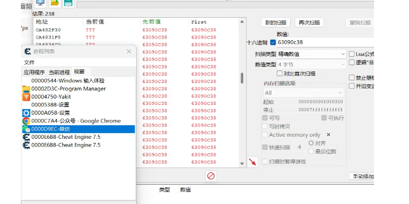The image size is (409, 204).
Task: Close the 进程列表 dialog
Action: click(x=129, y=51)
